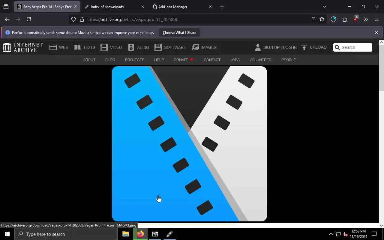Open volume speaker tray icon
Viewport: 384px width, 240px height.
[345, 234]
